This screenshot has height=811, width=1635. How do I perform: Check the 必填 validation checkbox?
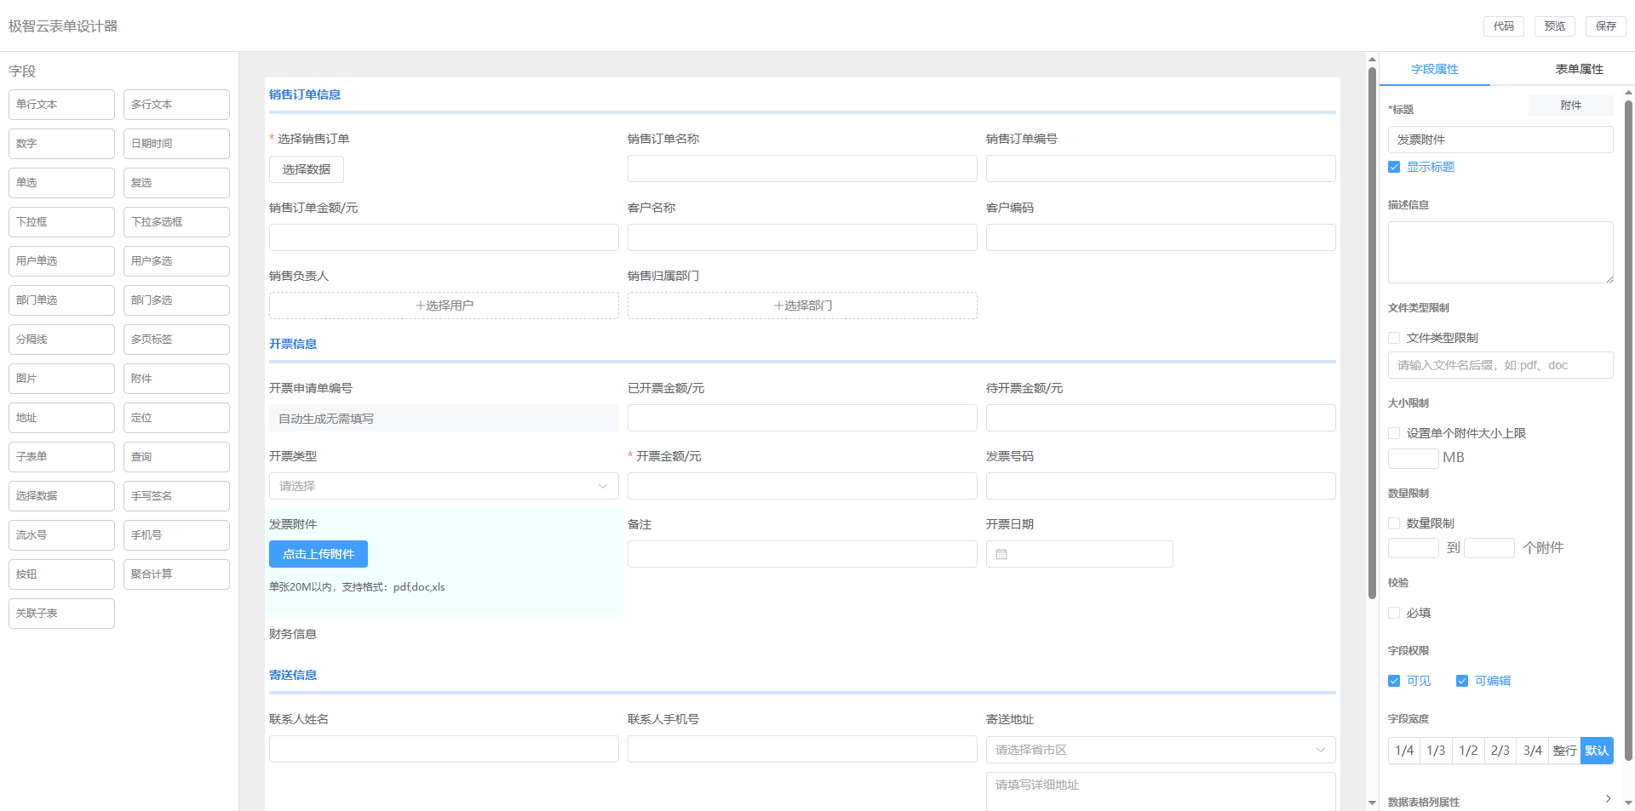tap(1394, 614)
